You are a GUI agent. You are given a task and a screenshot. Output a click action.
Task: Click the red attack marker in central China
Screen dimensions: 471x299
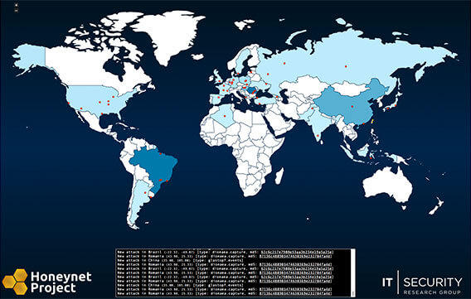(352, 107)
